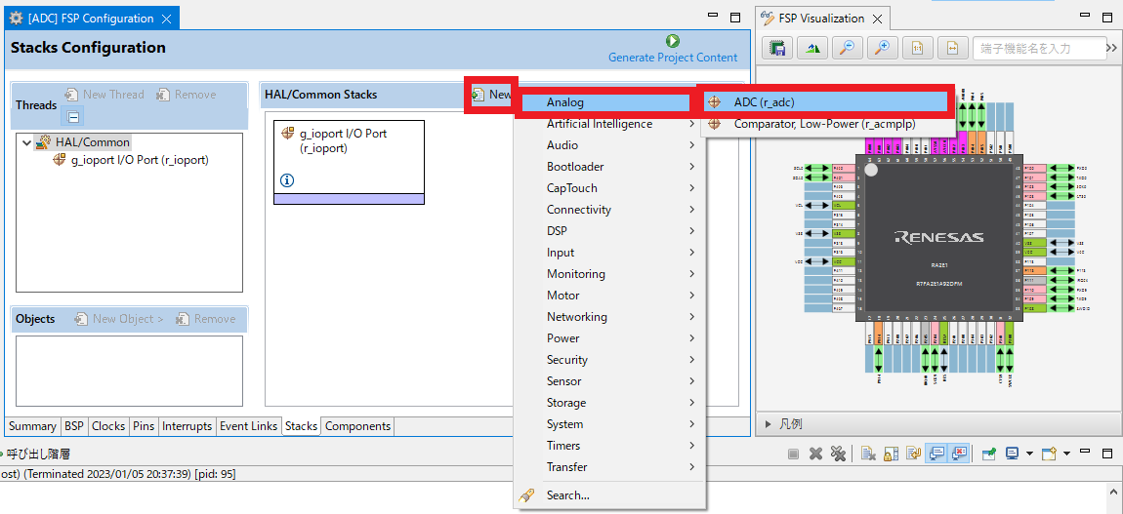Click Remove button in Objects panel
The image size is (1123, 514).
(205, 319)
